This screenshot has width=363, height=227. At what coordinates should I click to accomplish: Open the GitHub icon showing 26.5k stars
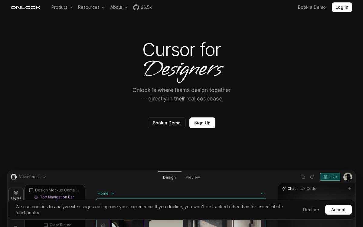click(x=136, y=7)
